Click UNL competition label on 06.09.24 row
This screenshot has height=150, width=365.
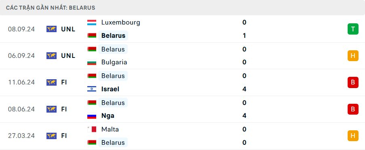68,55
